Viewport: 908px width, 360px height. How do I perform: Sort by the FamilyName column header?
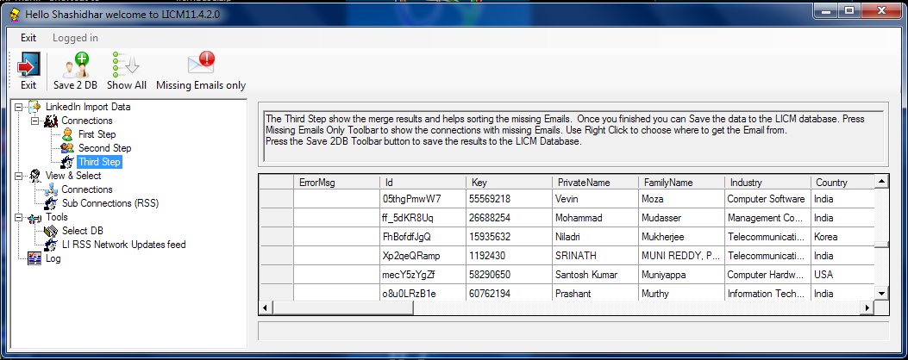681,183
